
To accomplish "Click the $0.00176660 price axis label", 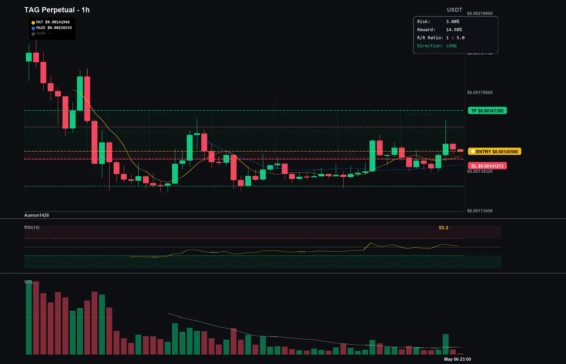I will [480, 93].
